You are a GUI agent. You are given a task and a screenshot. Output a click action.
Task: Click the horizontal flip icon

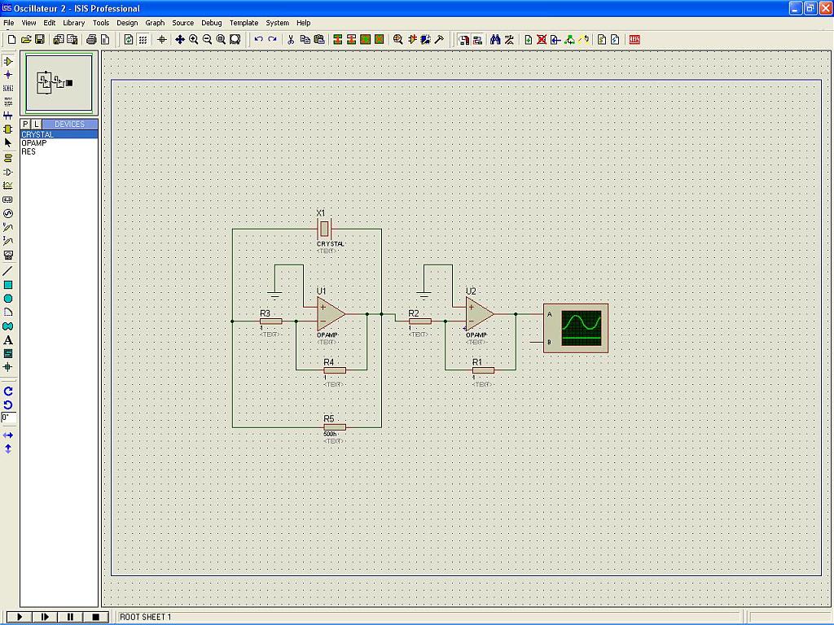pos(8,435)
